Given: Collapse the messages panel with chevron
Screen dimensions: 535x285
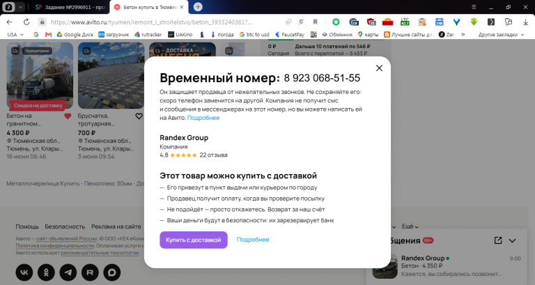Looking at the screenshot, I should pos(512,240).
